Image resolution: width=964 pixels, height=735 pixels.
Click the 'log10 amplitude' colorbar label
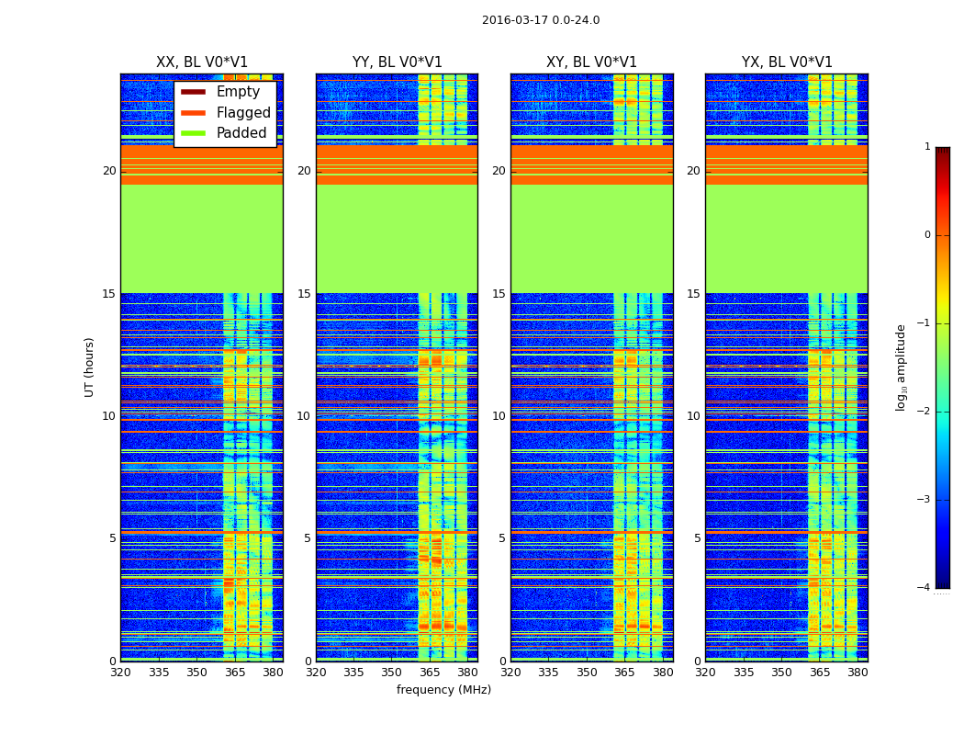901,367
